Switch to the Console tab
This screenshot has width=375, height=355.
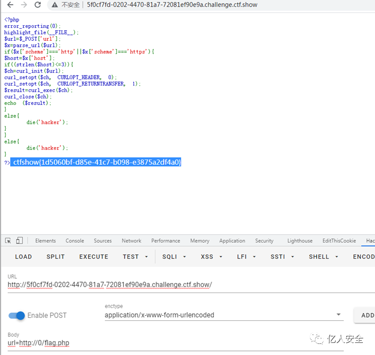coord(75,241)
